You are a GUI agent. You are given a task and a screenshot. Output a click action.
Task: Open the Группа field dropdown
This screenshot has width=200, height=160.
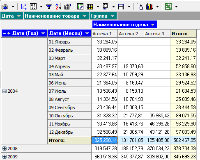(113, 16)
